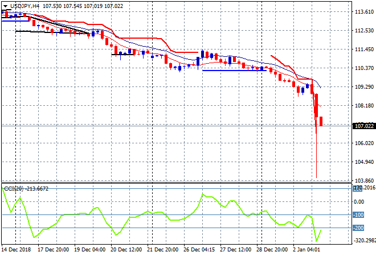The width and height of the screenshot is (376, 256).
Task: Click the 2 Jan 04:01 time label
Action: [x=306, y=250]
